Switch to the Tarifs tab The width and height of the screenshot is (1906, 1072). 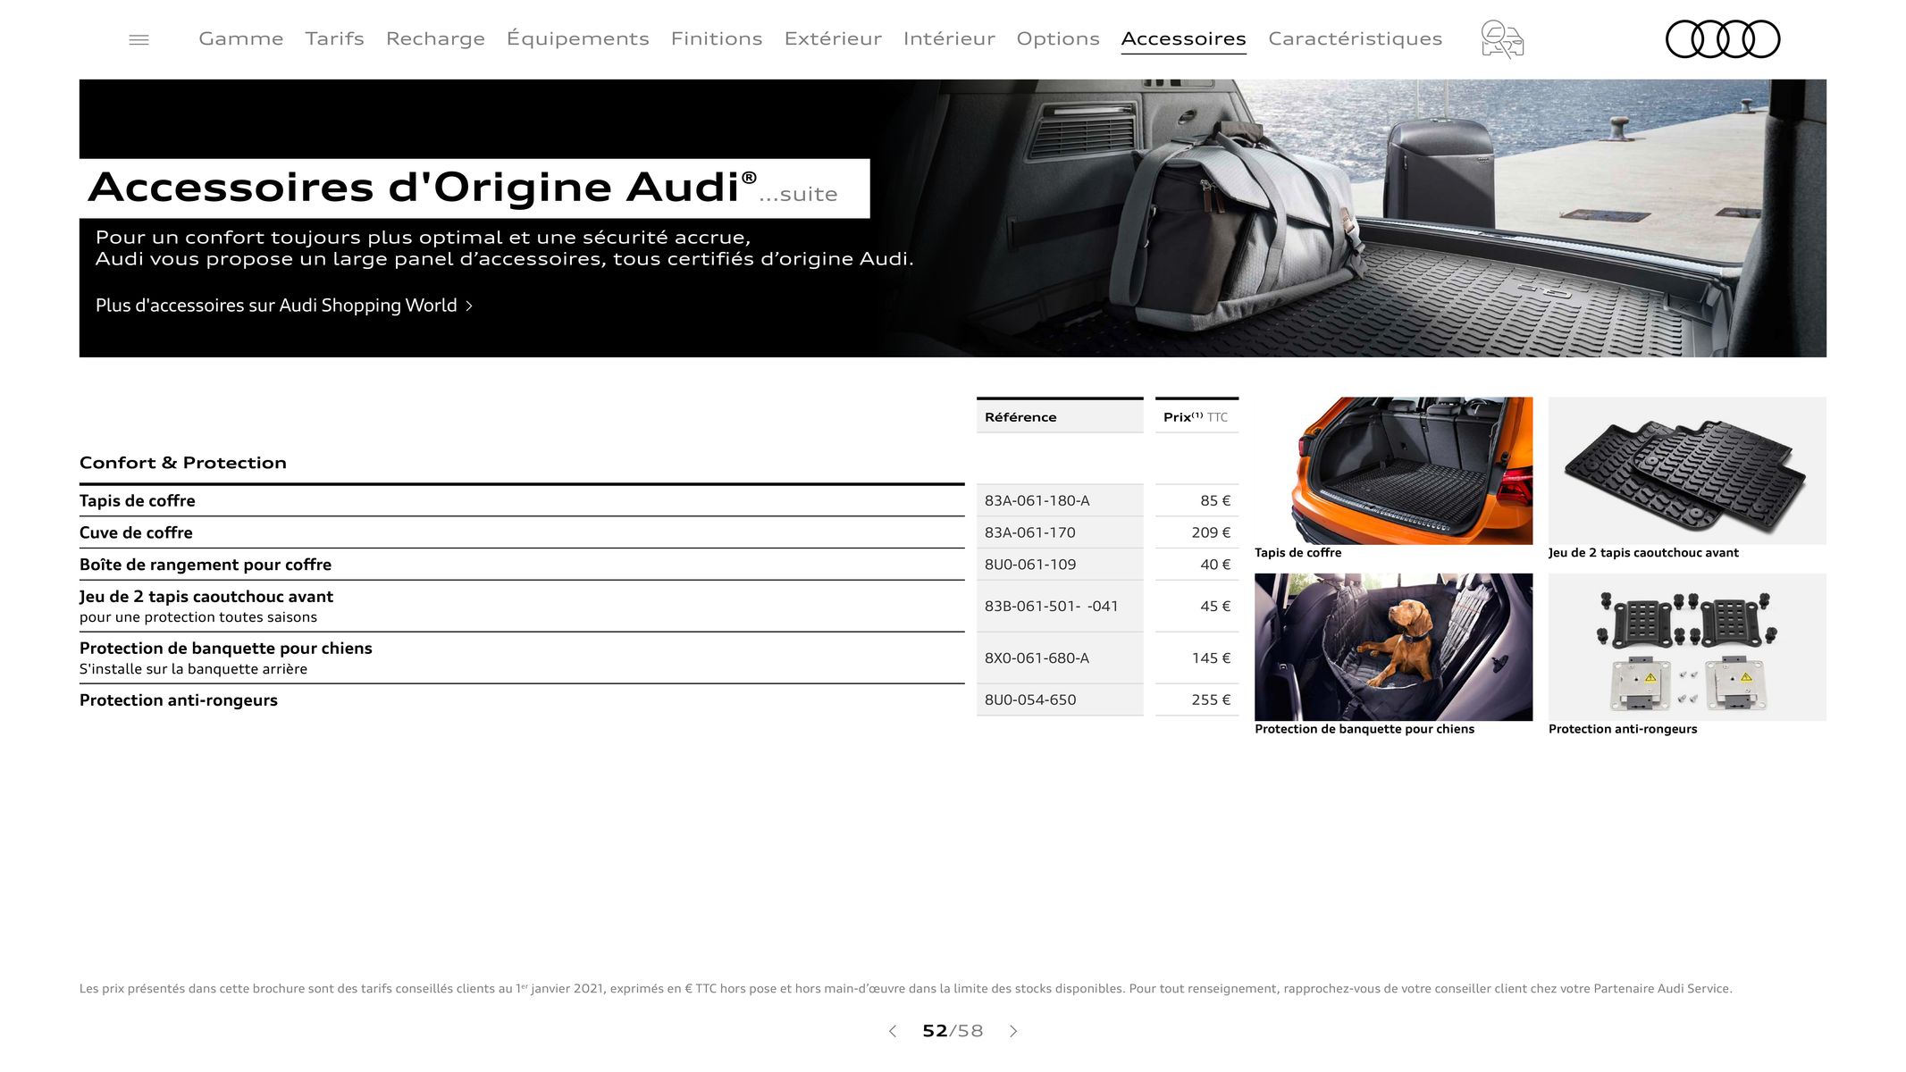(x=334, y=38)
